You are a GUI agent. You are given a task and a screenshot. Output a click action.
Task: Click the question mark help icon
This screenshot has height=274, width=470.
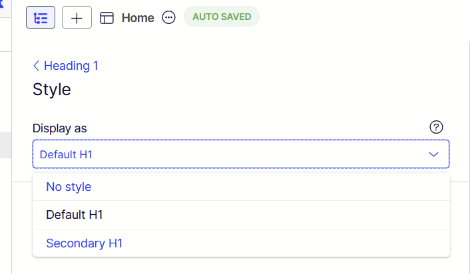[437, 127]
